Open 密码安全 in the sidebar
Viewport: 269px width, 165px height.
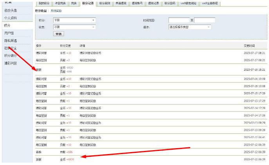point(11,48)
